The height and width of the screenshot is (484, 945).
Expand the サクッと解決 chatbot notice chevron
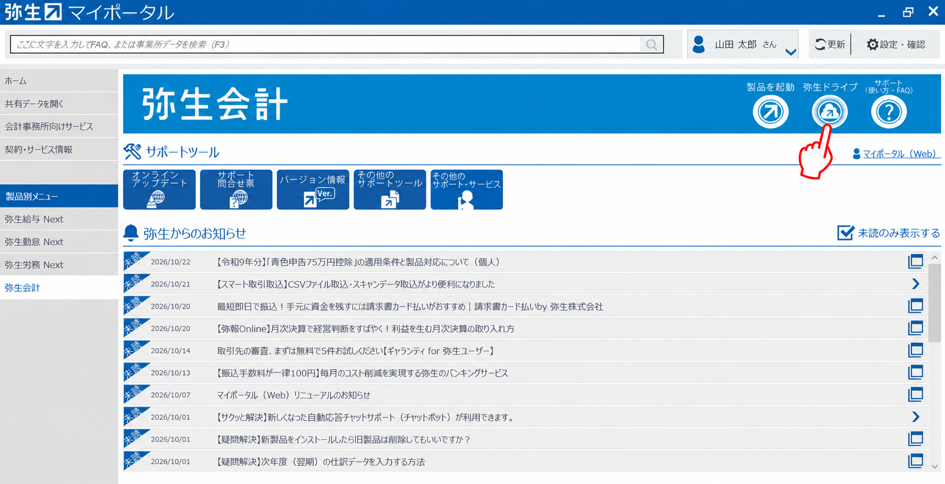click(x=915, y=417)
